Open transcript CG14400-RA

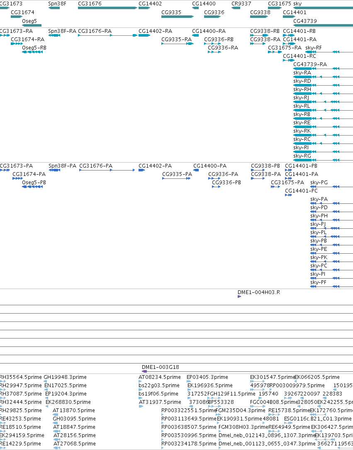[195, 35]
